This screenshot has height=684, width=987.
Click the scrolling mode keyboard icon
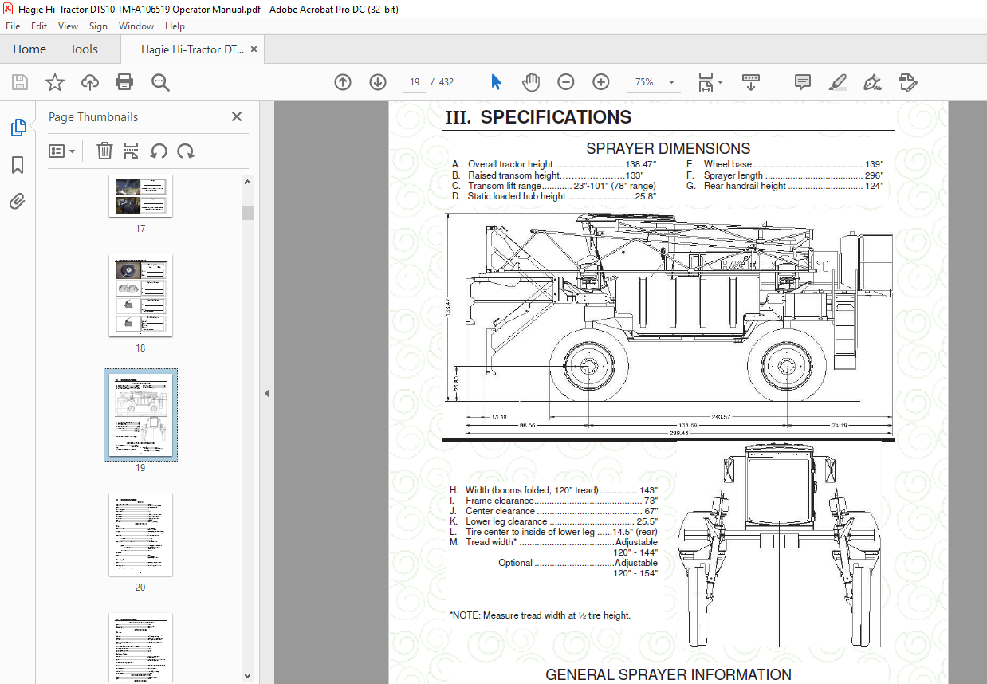click(751, 82)
